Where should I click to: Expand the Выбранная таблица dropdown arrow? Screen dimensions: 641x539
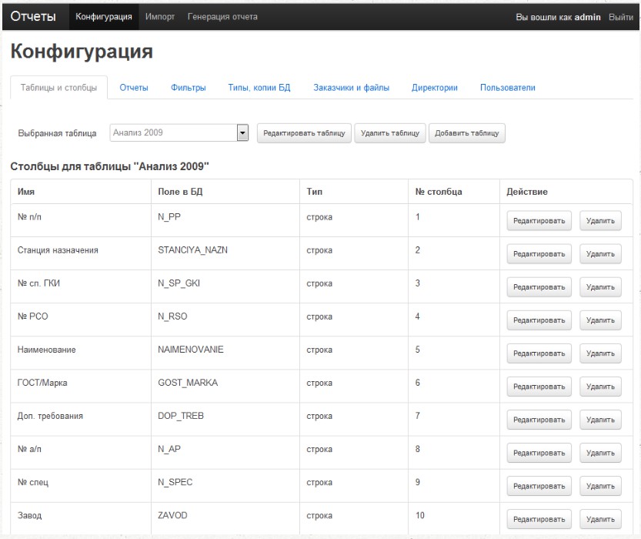(x=243, y=132)
